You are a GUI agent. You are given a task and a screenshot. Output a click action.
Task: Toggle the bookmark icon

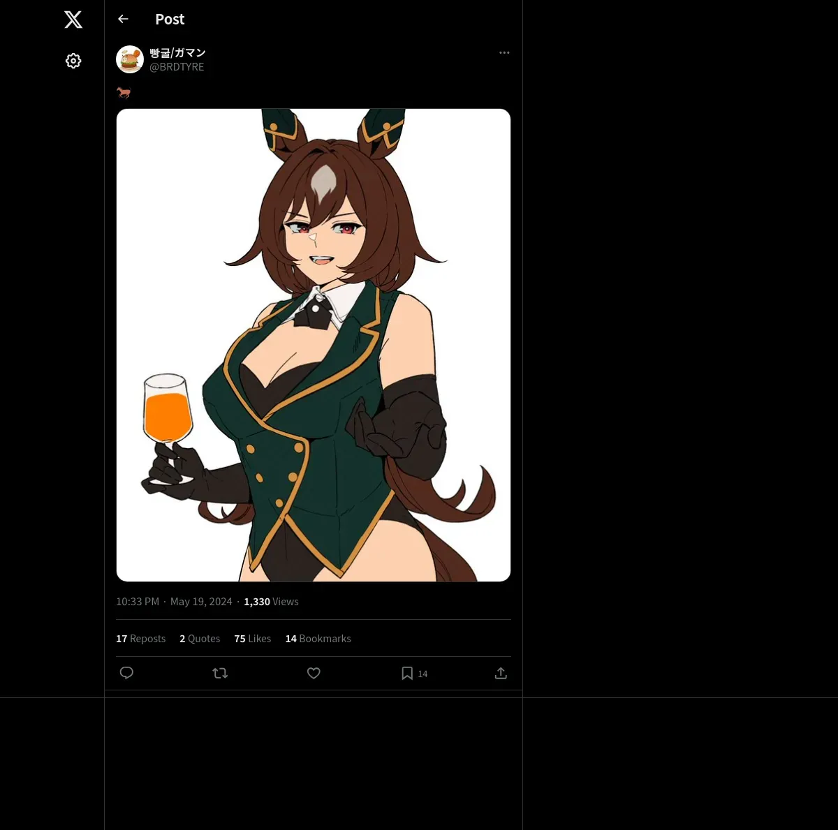[x=407, y=673]
